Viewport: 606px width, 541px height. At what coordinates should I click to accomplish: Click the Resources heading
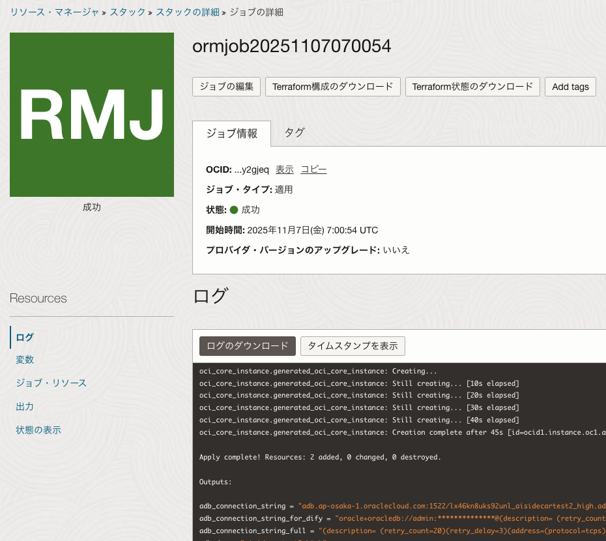(x=38, y=298)
